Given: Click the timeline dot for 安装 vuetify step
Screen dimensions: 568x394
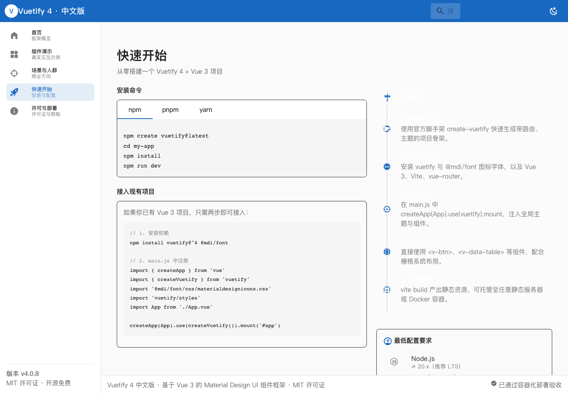Looking at the screenshot, I should 387,167.
